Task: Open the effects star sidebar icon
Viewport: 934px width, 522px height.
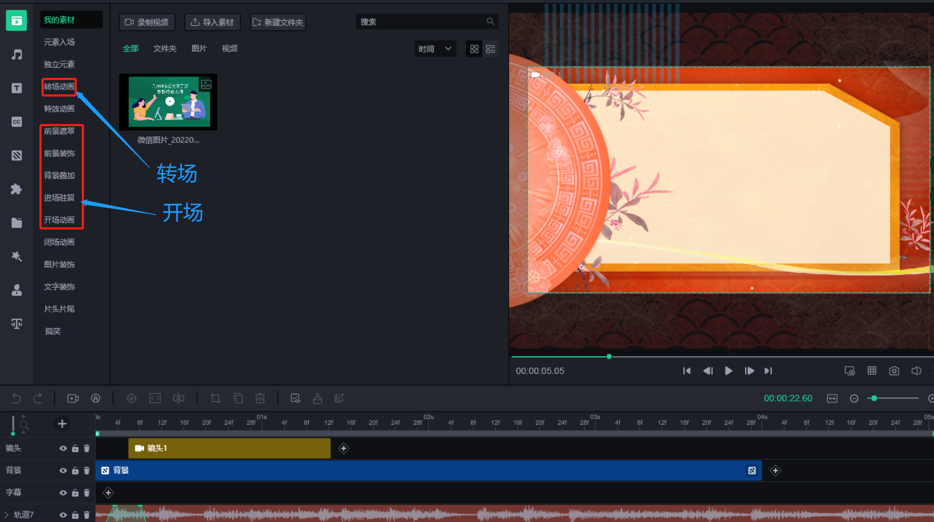Action: tap(17, 256)
